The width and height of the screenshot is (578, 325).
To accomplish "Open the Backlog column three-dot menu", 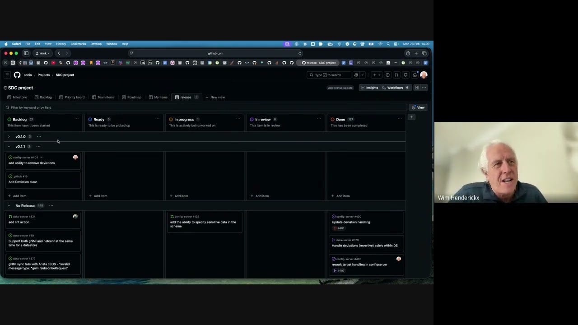I will [76, 119].
